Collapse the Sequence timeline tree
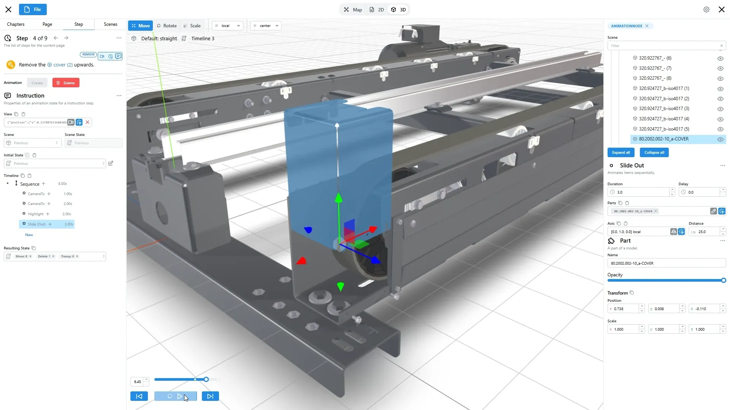The height and width of the screenshot is (410, 730). point(8,184)
